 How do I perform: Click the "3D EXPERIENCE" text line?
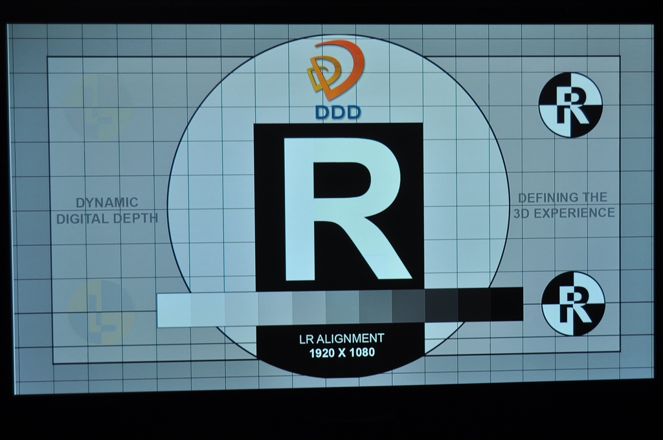click(564, 213)
